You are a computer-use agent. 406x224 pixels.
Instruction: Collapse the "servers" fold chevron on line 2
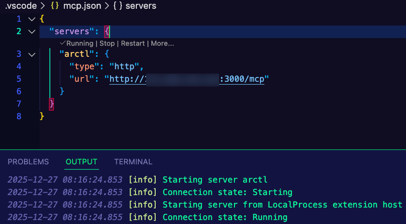(x=31, y=32)
